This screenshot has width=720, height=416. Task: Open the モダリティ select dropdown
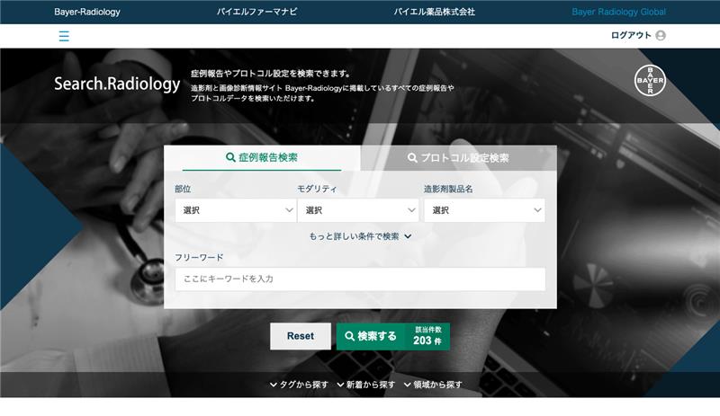[357, 210]
